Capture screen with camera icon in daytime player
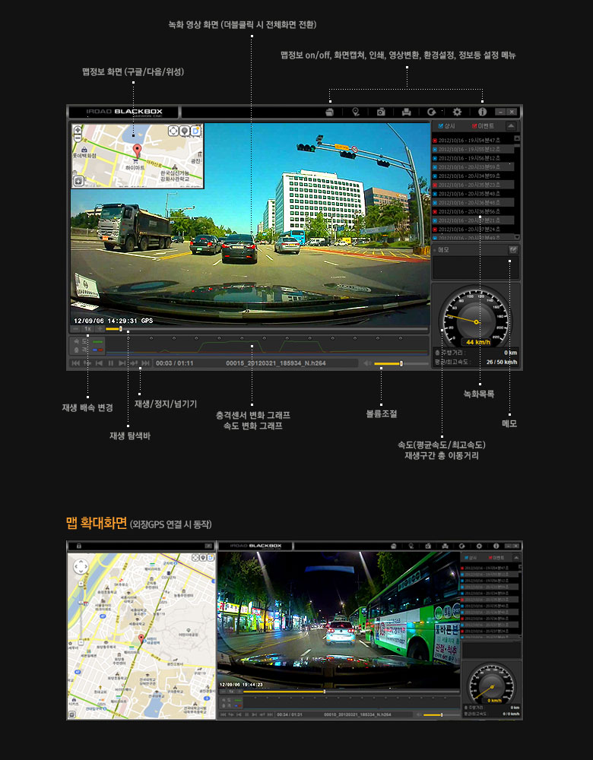The height and width of the screenshot is (760, 593). [381, 112]
